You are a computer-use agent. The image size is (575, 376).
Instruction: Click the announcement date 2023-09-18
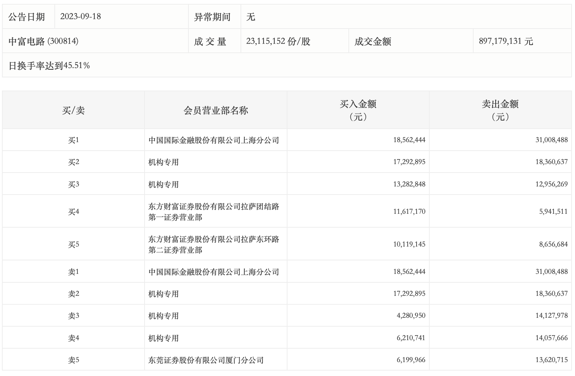pos(81,17)
